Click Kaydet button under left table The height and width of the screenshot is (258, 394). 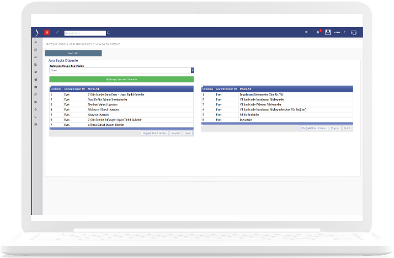175,133
